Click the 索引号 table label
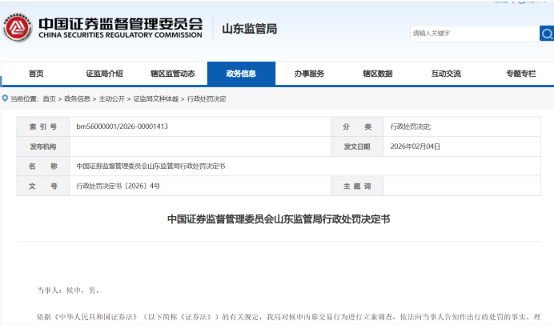Image resolution: width=554 pixels, height=325 pixels. [x=43, y=126]
